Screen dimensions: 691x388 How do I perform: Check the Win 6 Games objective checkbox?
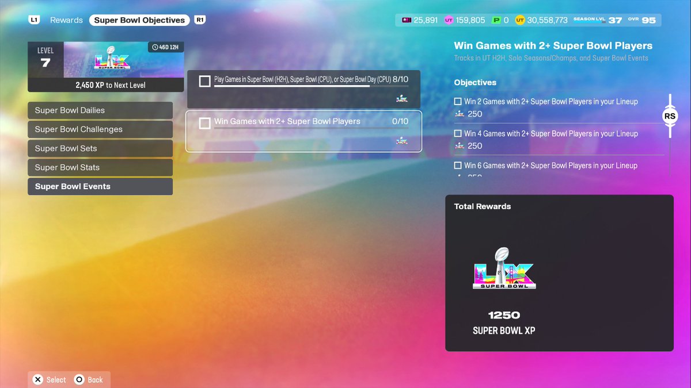[x=458, y=166]
